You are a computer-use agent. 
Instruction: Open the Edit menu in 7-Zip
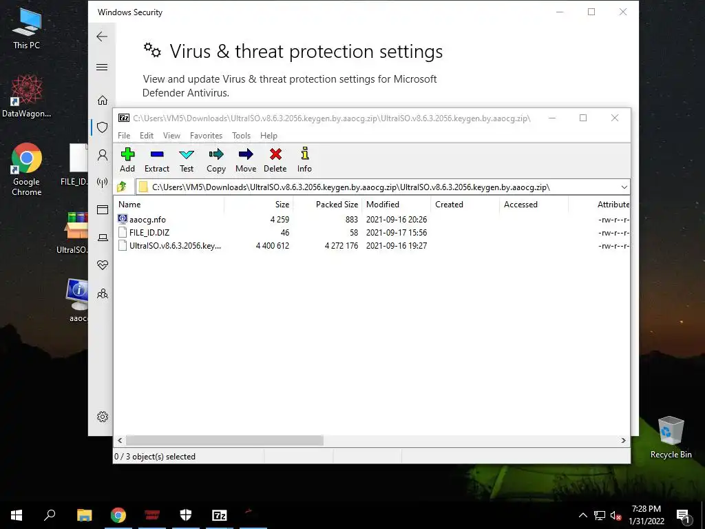146,136
